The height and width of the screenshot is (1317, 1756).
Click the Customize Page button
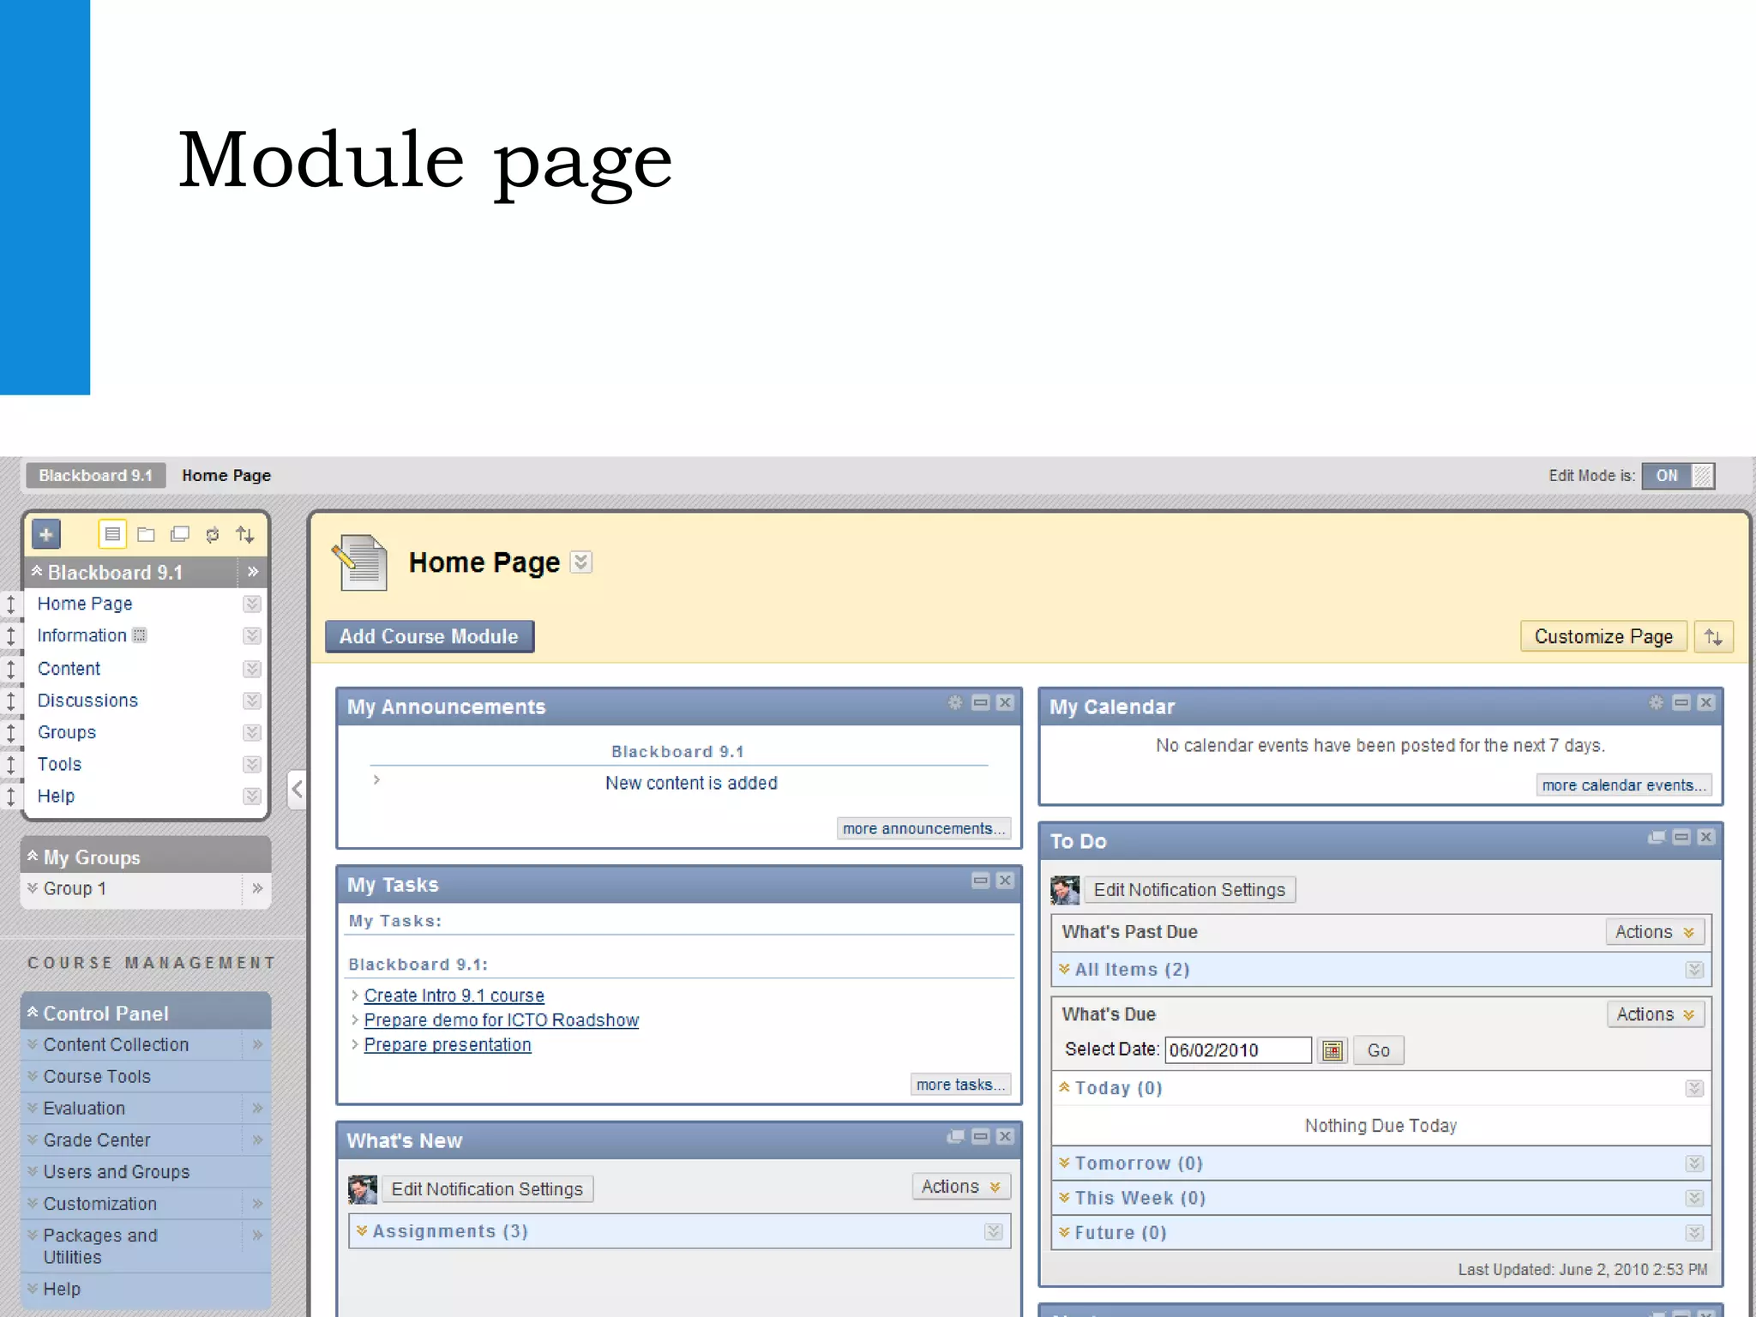1603,636
